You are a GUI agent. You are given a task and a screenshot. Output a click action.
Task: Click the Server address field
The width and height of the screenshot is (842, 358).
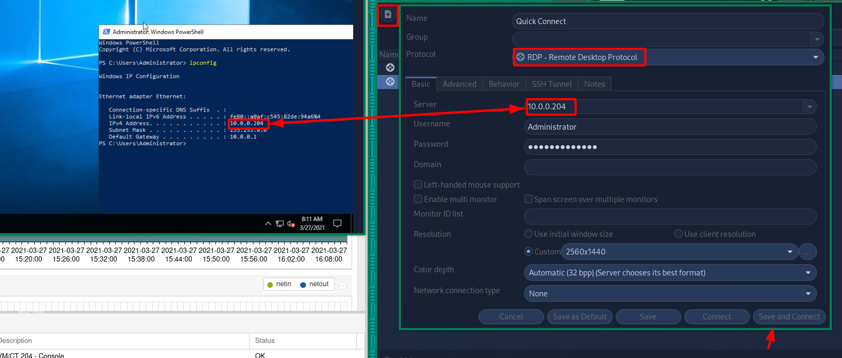coord(664,107)
